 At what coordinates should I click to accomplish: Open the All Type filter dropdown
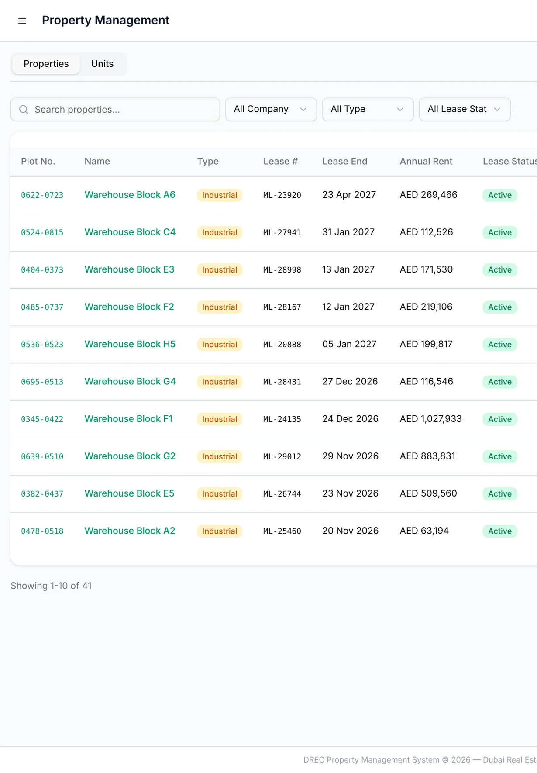point(368,109)
